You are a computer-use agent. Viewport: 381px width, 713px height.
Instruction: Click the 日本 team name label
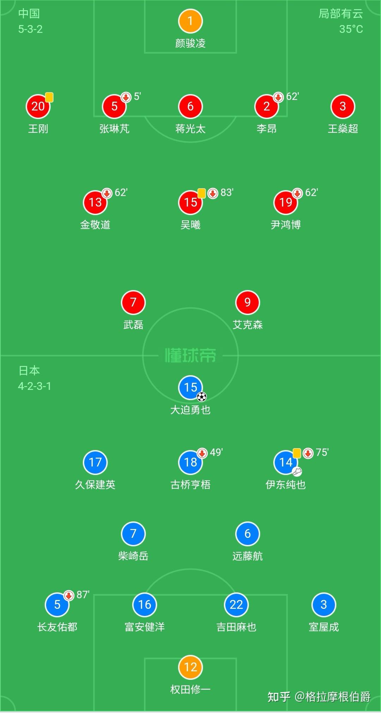click(x=29, y=370)
